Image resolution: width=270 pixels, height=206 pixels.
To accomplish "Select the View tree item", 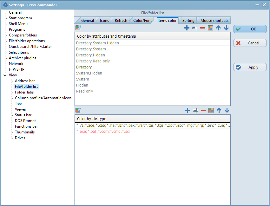I will point(13,75).
